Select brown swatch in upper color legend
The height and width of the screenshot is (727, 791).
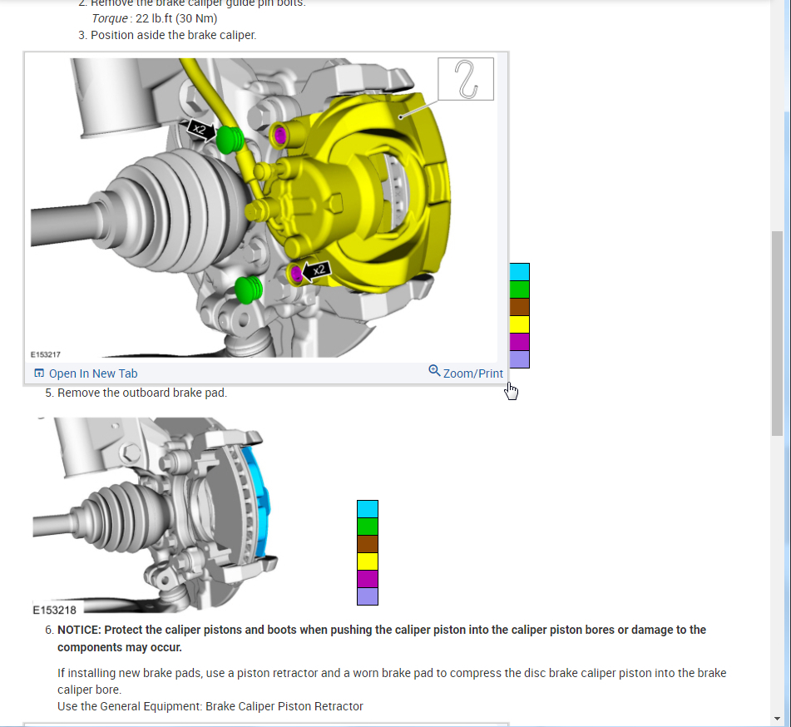click(x=519, y=307)
